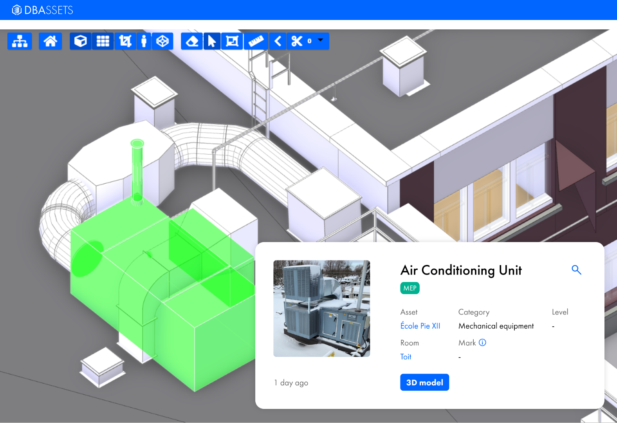The image size is (617, 423).
Task: Click the 3D model button
Action: (x=424, y=382)
